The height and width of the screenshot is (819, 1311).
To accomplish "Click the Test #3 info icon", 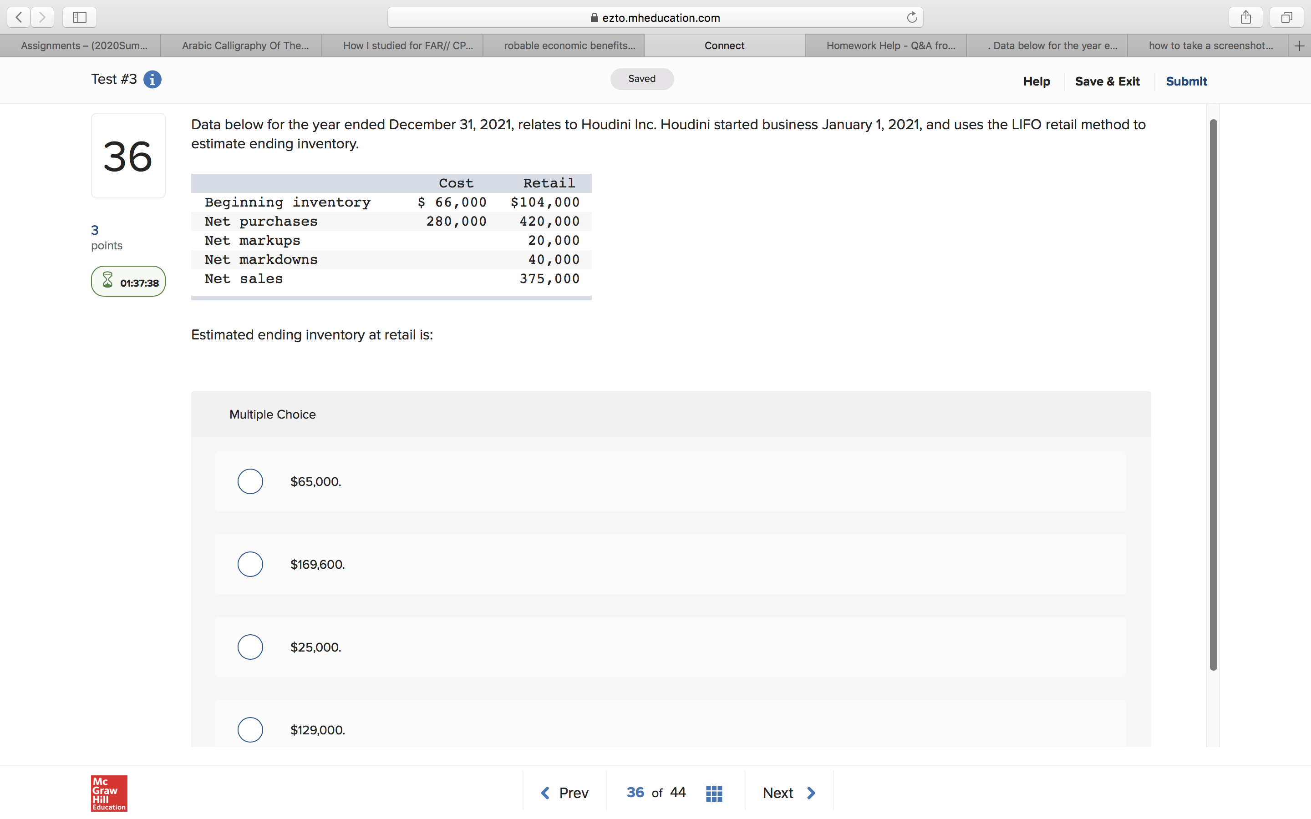I will (152, 80).
